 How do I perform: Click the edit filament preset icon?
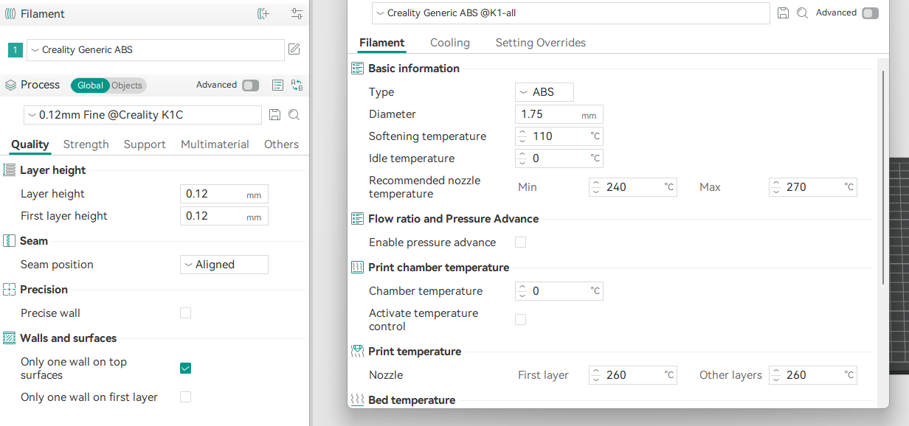point(294,49)
